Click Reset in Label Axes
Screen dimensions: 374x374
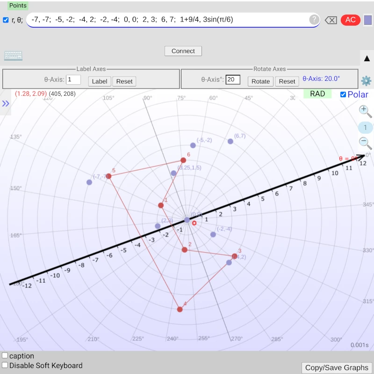(124, 81)
